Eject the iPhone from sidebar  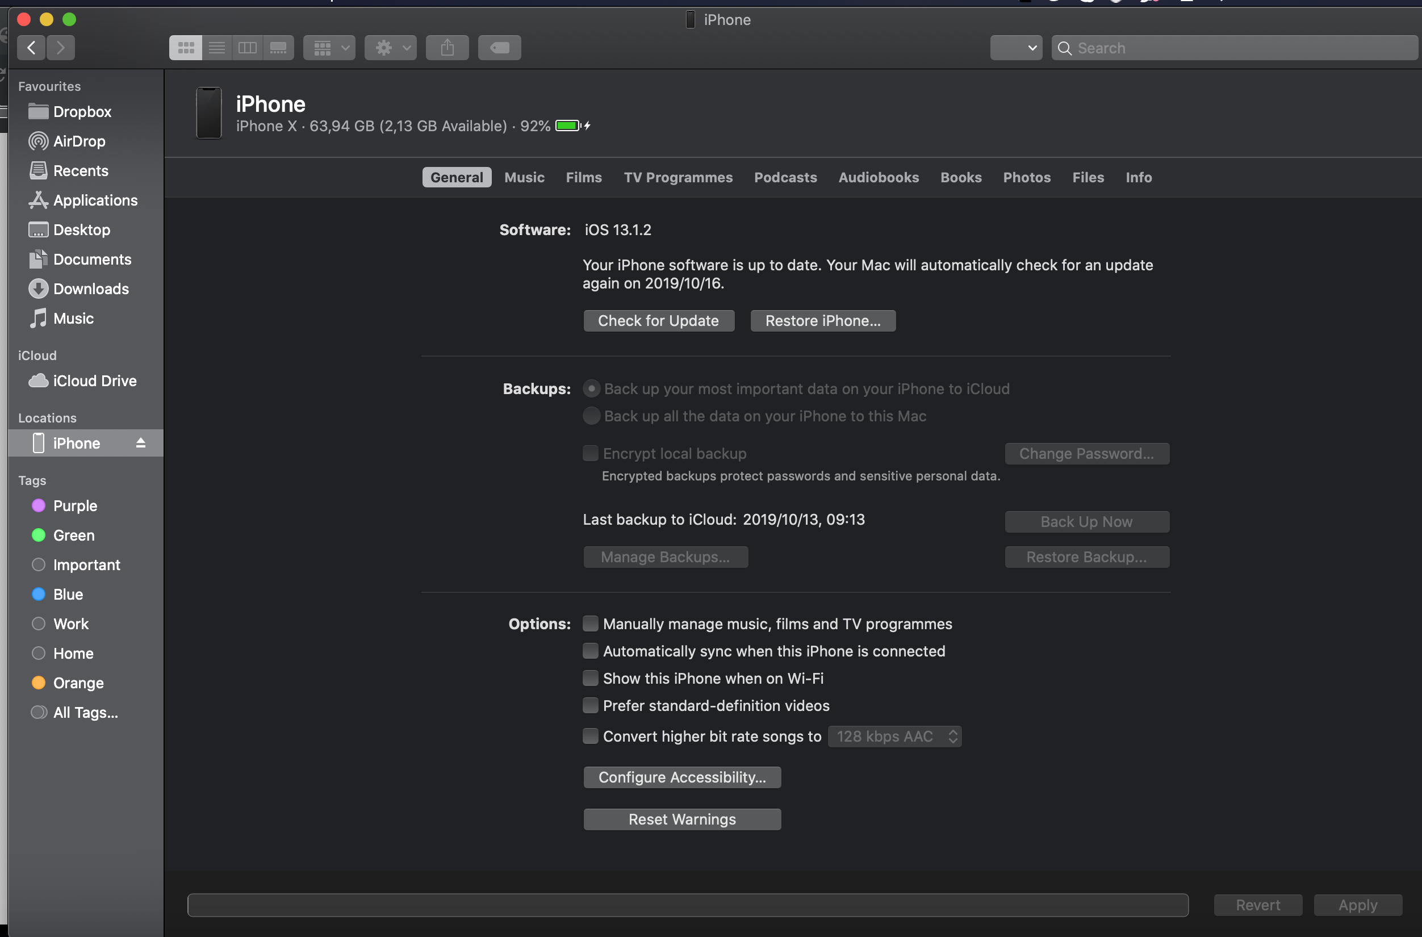pyautogui.click(x=140, y=443)
